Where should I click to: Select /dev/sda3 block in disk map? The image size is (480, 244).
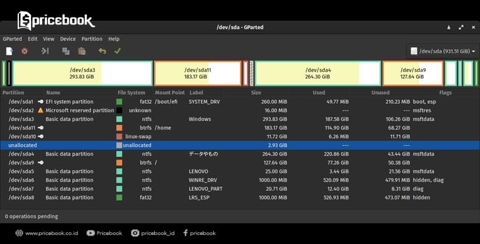[82, 73]
